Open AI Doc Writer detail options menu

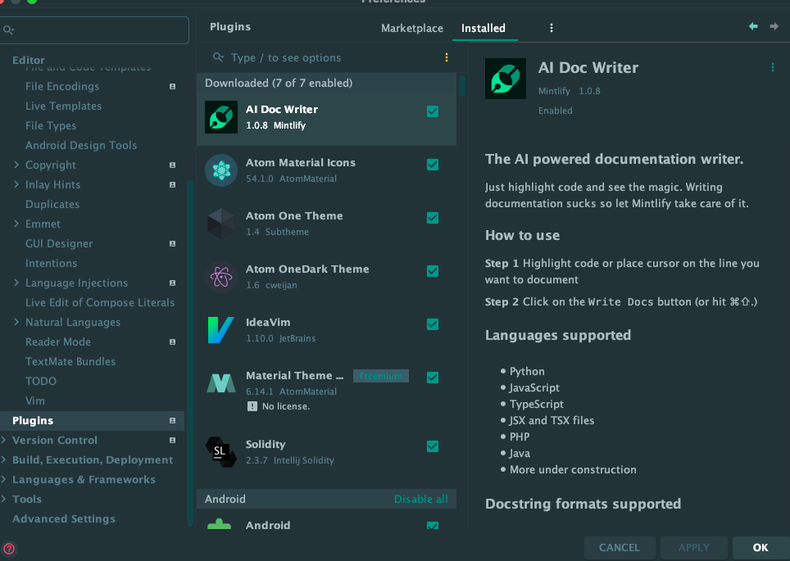click(772, 68)
